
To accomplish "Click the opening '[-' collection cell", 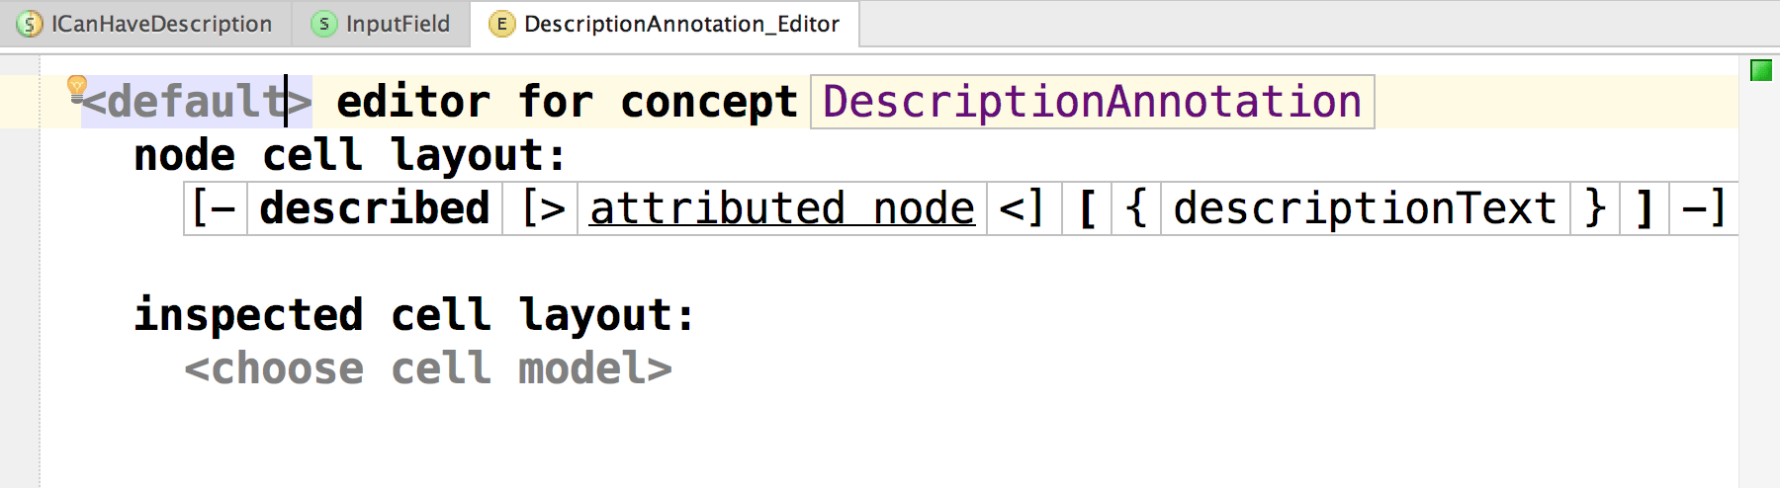I will point(214,208).
